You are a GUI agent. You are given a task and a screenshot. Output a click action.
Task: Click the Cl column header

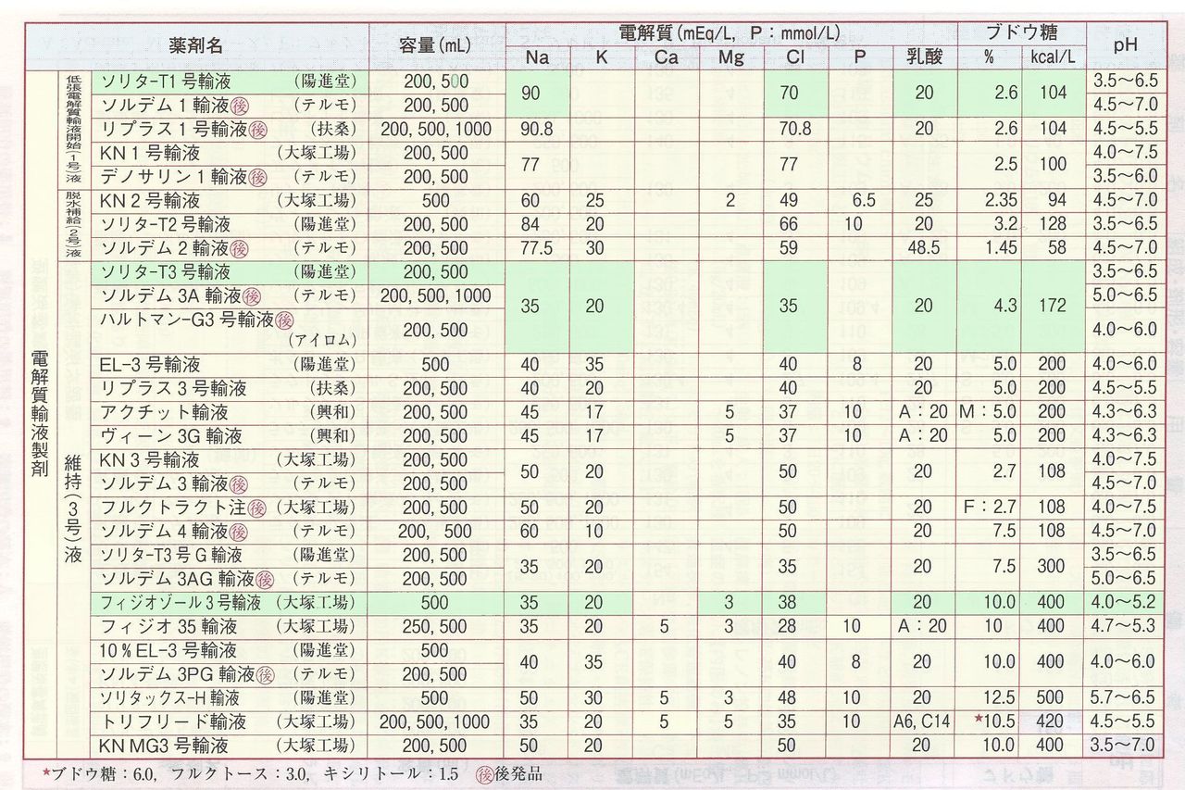(x=794, y=57)
